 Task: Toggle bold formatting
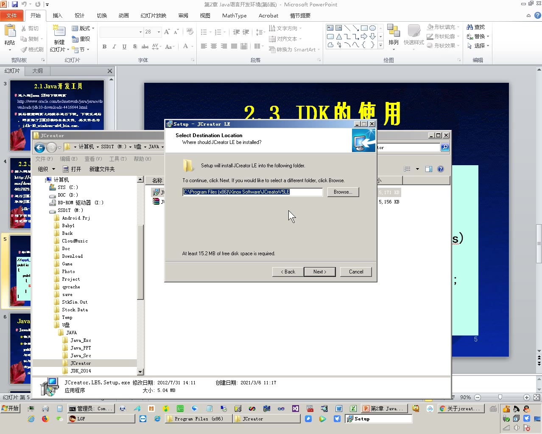104,47
